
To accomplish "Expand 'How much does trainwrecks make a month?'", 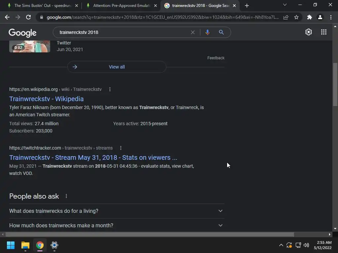I will pyautogui.click(x=117, y=225).
